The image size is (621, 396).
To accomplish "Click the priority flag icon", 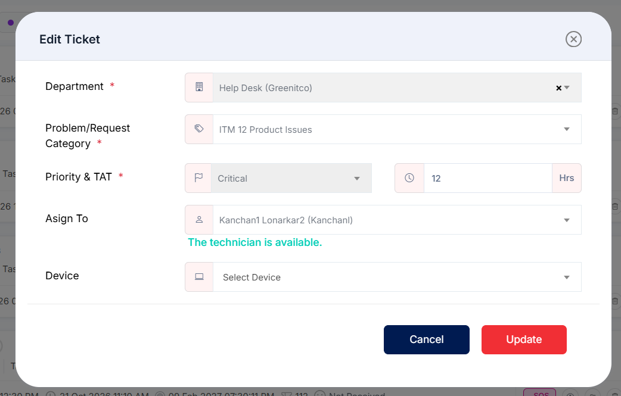I will pos(198,178).
